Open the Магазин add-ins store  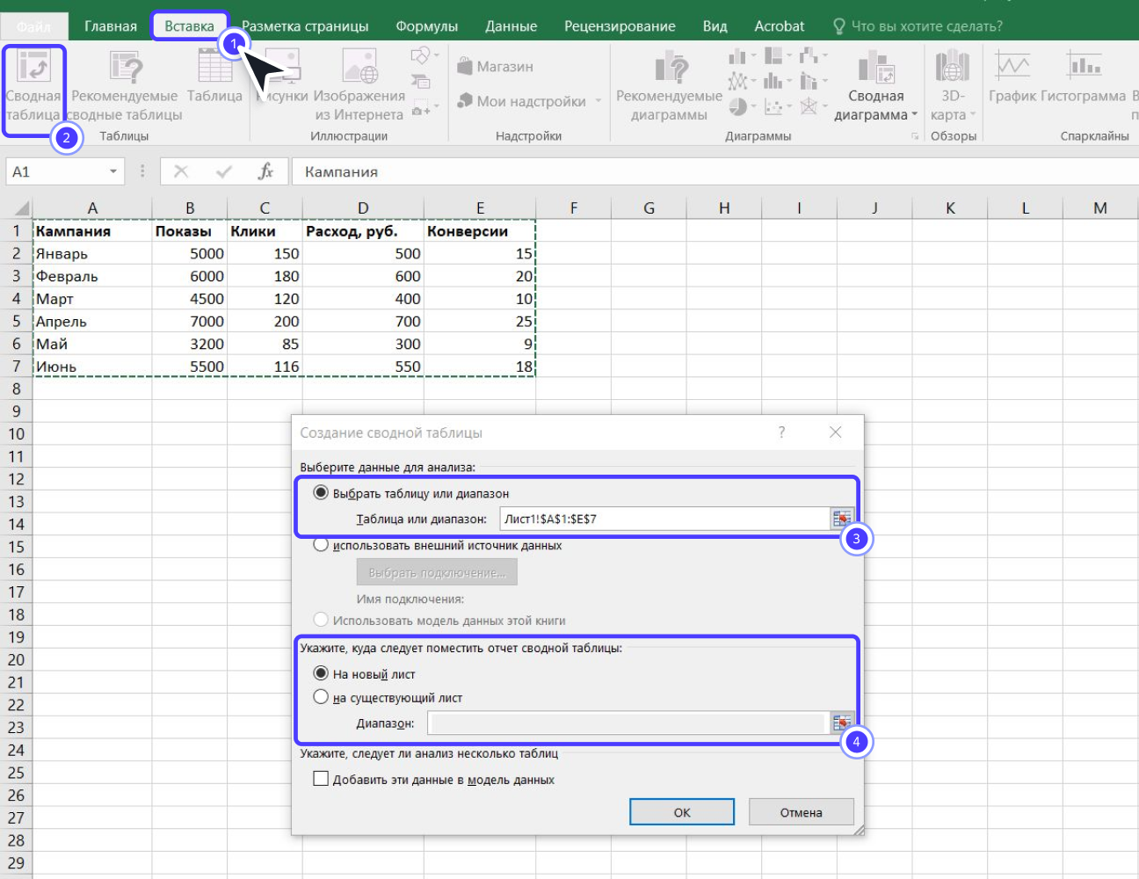point(496,67)
